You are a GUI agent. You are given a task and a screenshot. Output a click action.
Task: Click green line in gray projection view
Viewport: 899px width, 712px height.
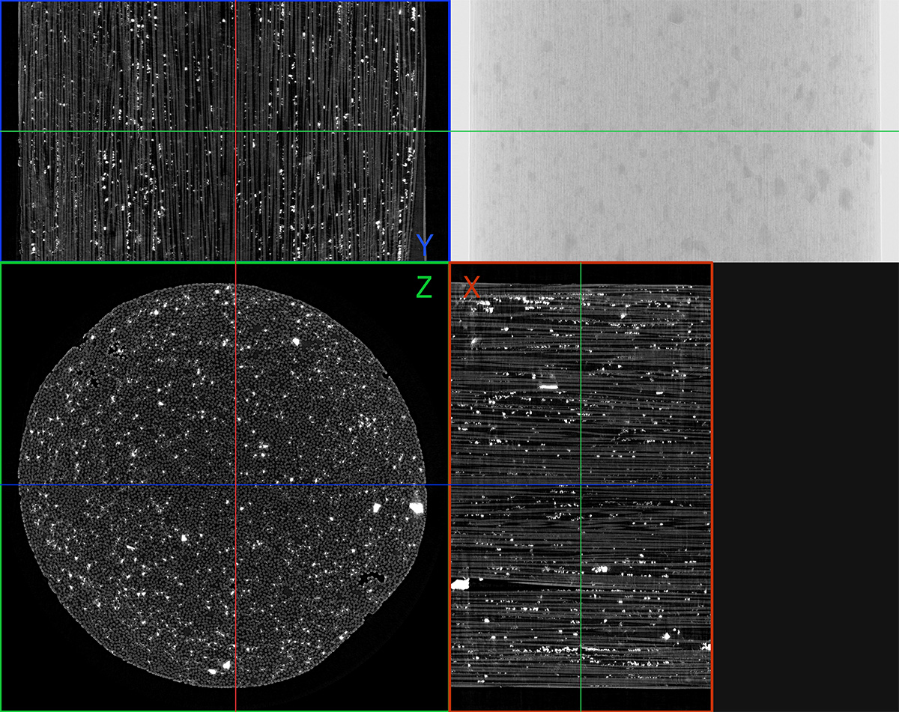[674, 131]
